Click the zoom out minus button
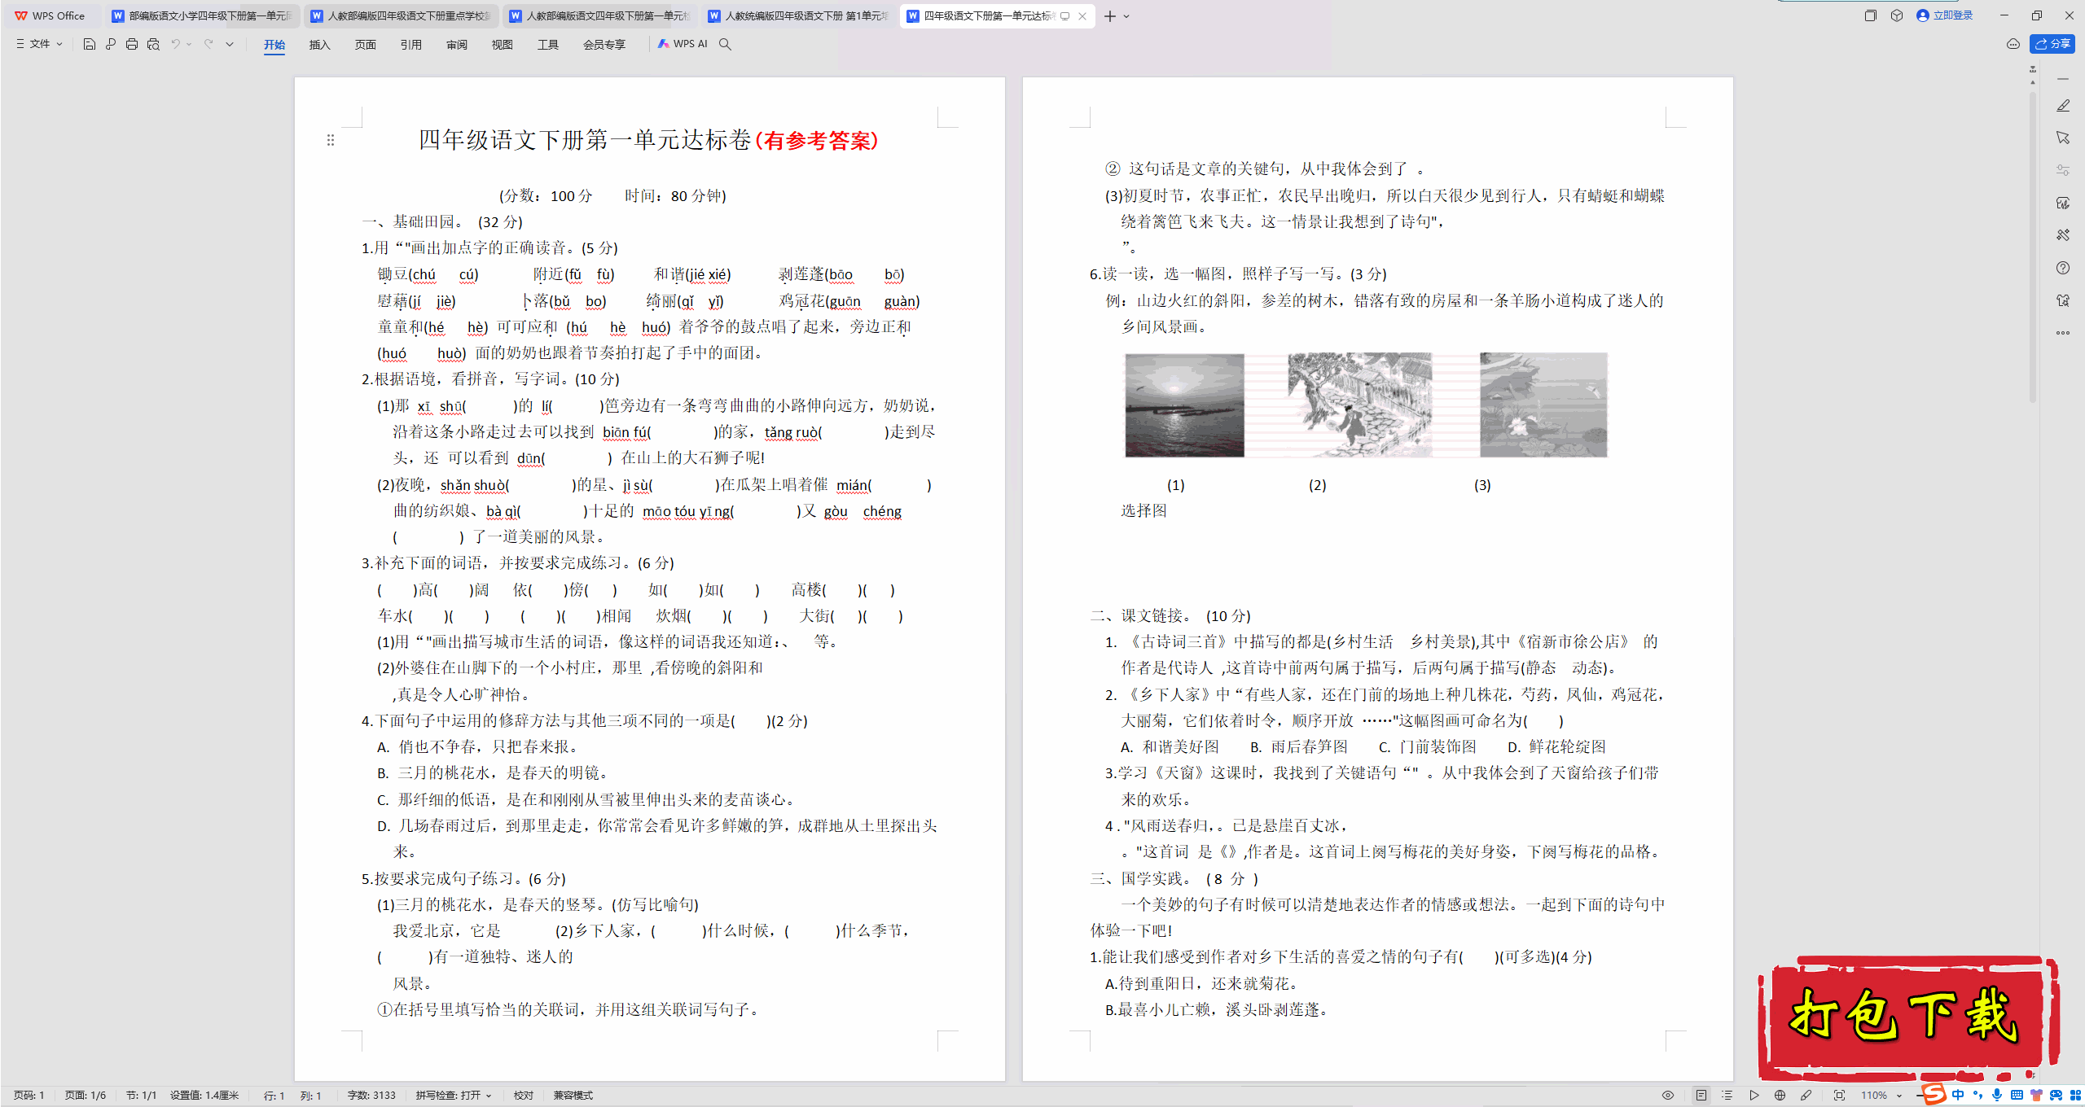This screenshot has height=1107, width=2085. tap(1919, 1096)
